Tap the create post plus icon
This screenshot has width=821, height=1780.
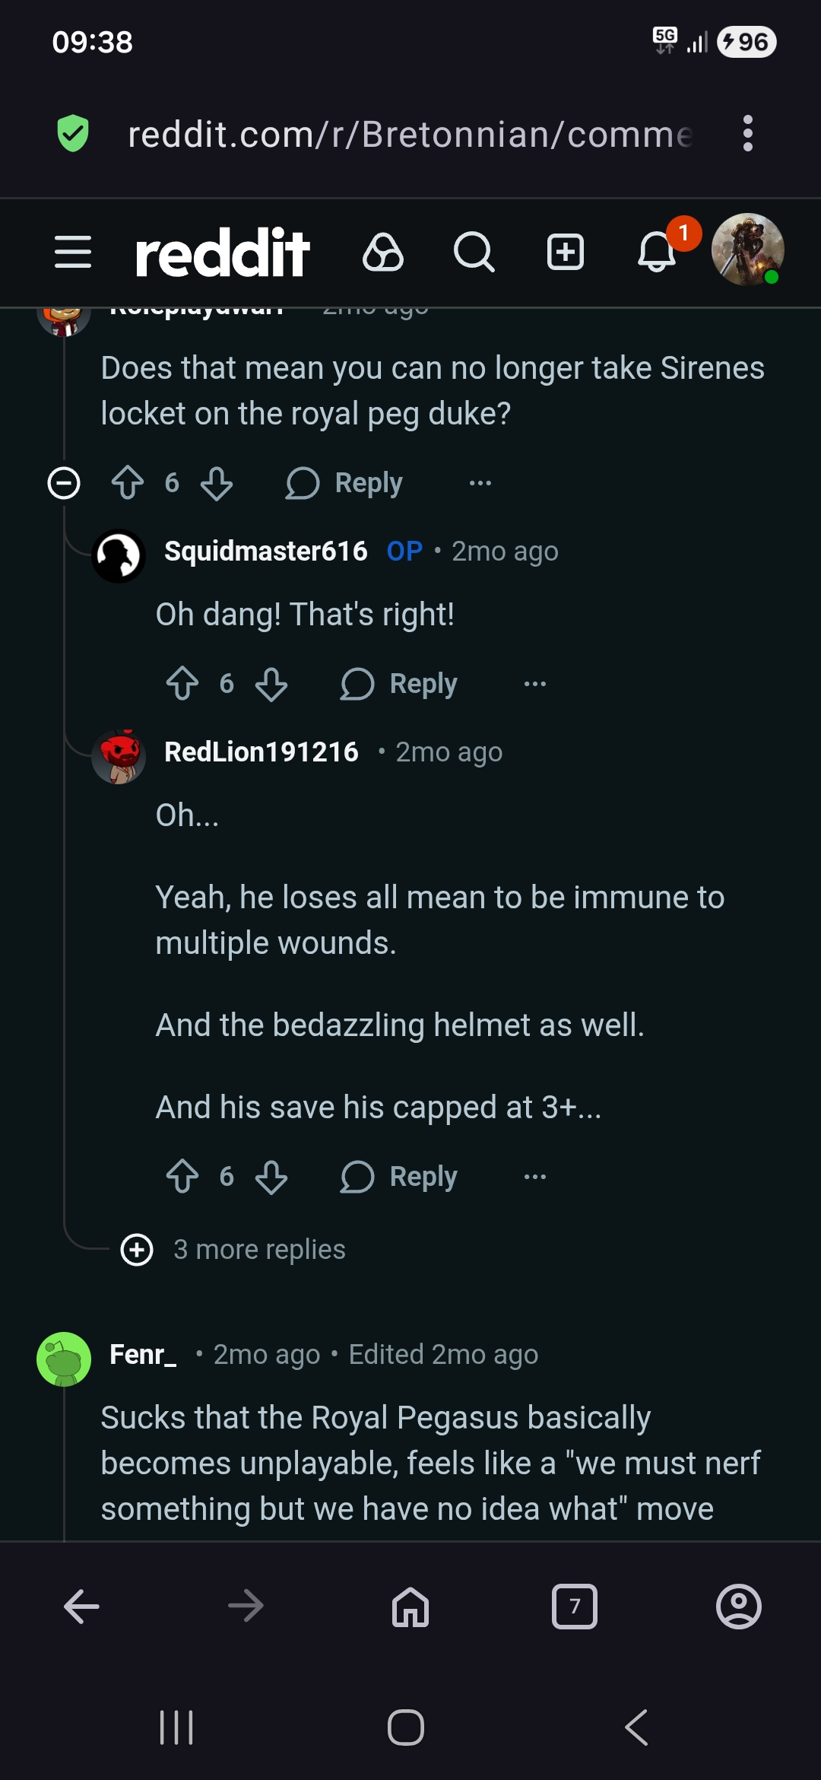pyautogui.click(x=566, y=252)
